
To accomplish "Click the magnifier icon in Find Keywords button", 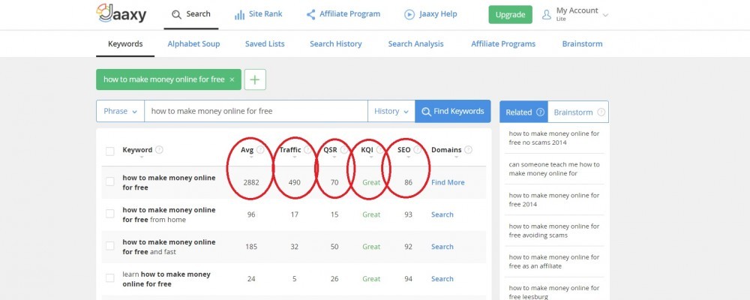I will point(426,112).
